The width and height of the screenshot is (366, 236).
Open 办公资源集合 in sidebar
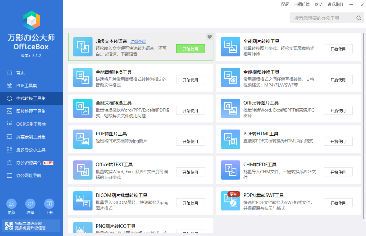coord(32,163)
